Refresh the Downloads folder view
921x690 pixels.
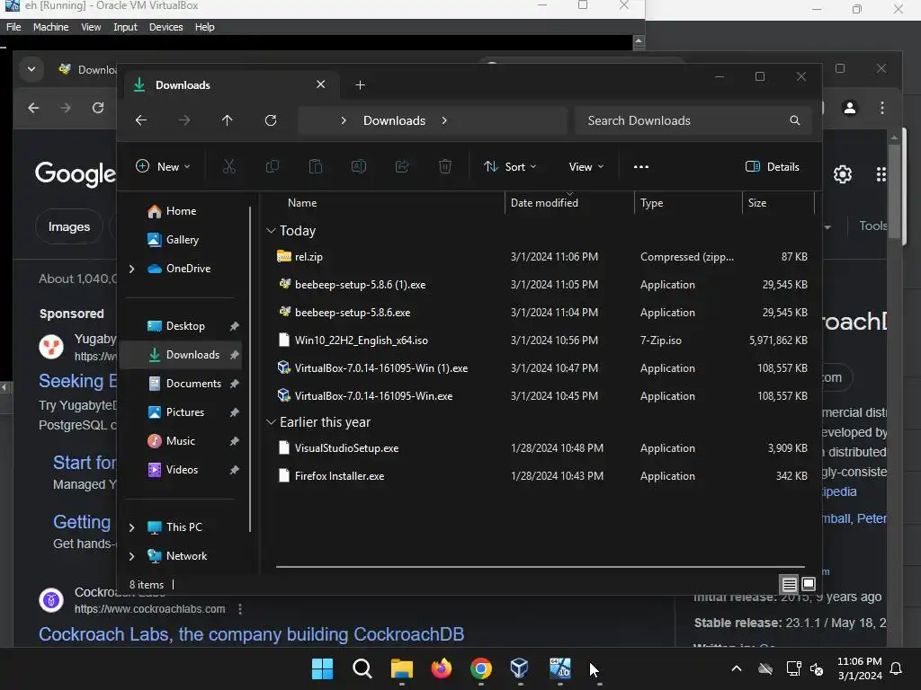pyautogui.click(x=271, y=120)
